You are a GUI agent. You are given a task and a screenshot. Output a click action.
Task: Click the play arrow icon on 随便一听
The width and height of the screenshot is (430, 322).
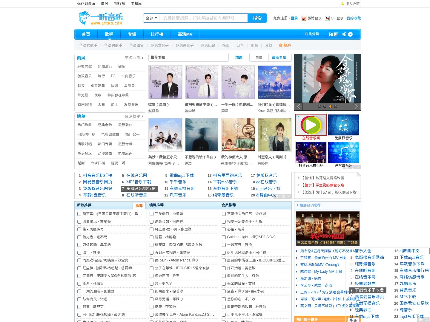(350, 34)
